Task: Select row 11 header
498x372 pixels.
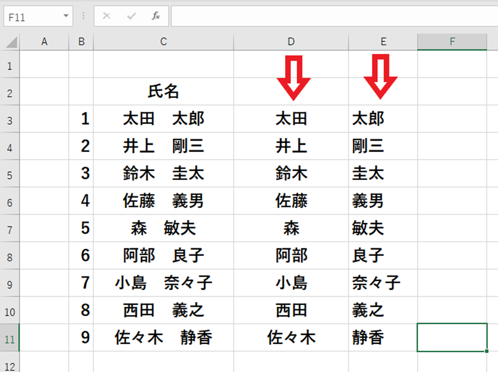Action: point(10,338)
